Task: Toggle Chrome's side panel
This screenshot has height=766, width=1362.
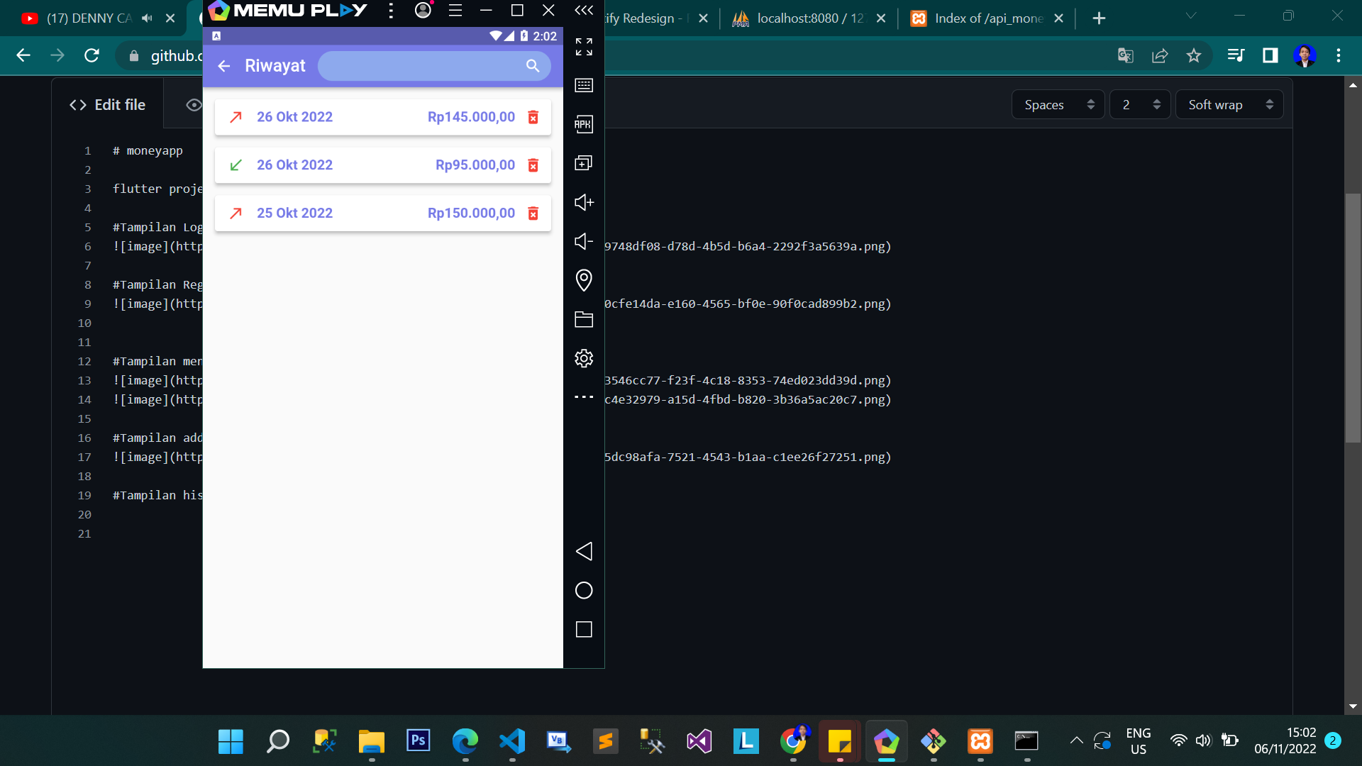Action: point(1270,55)
